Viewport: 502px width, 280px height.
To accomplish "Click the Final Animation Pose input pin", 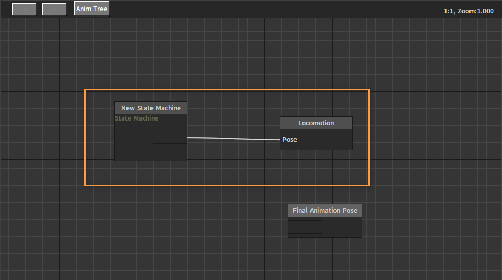I will 305,227.
